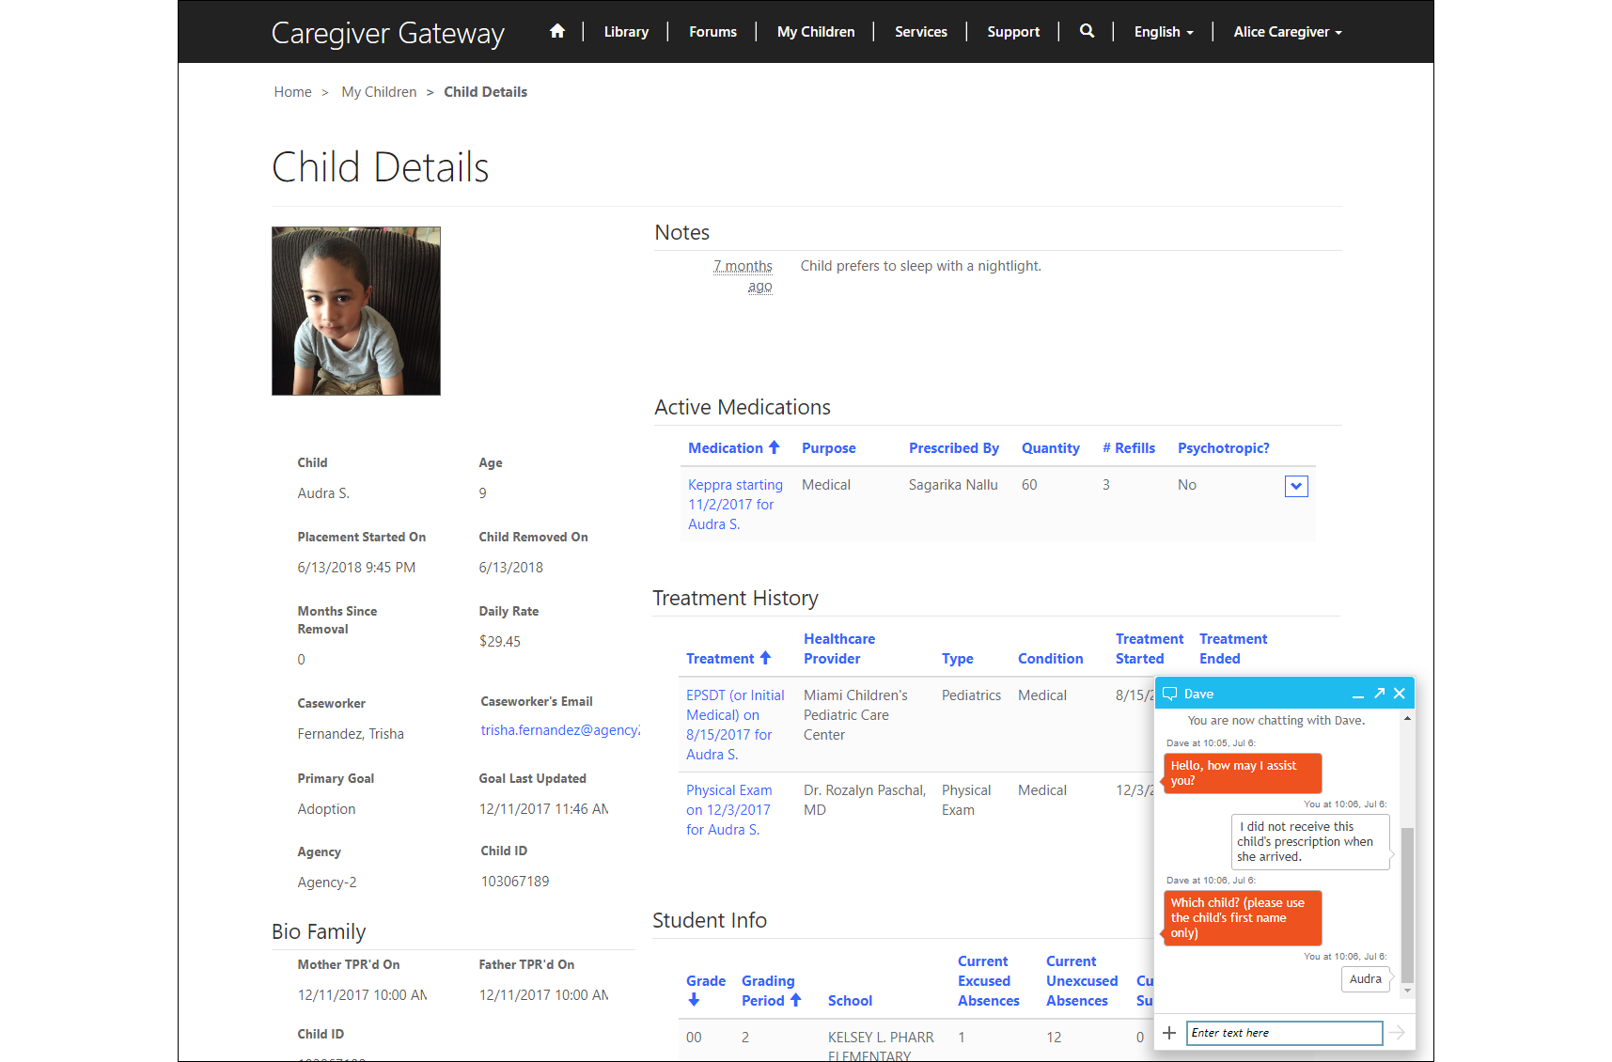
Task: Open My Children in the navbar
Action: [x=816, y=32]
